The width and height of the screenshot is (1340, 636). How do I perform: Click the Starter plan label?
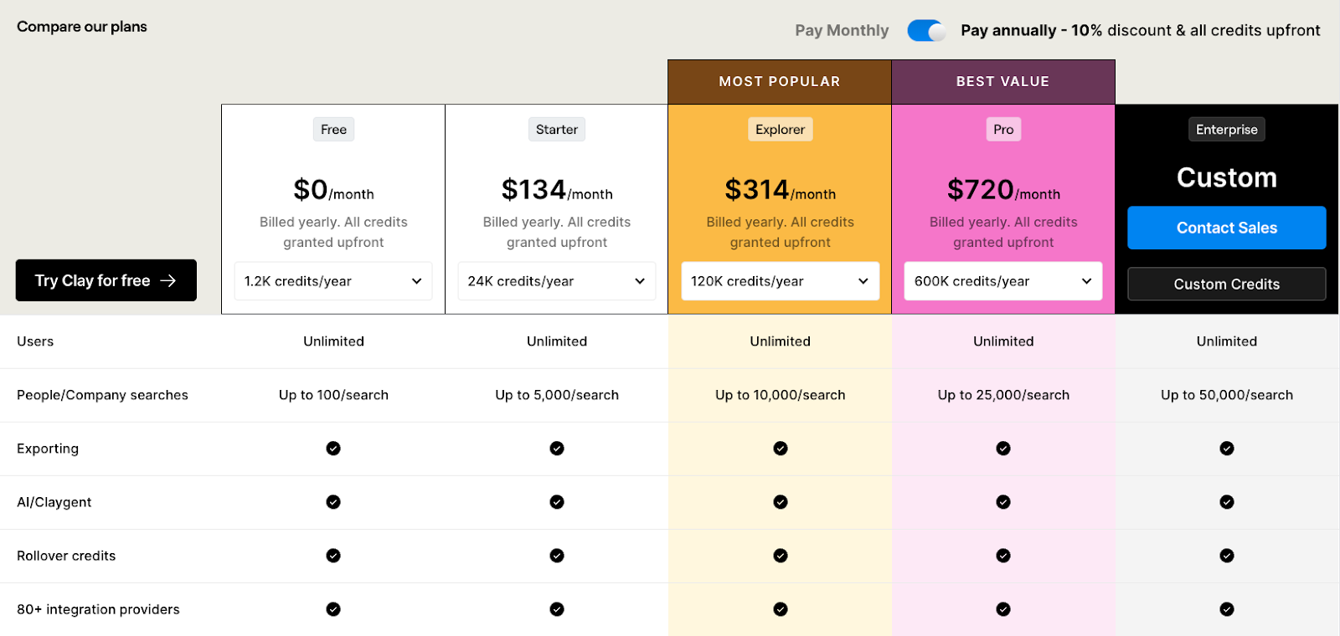pos(557,130)
